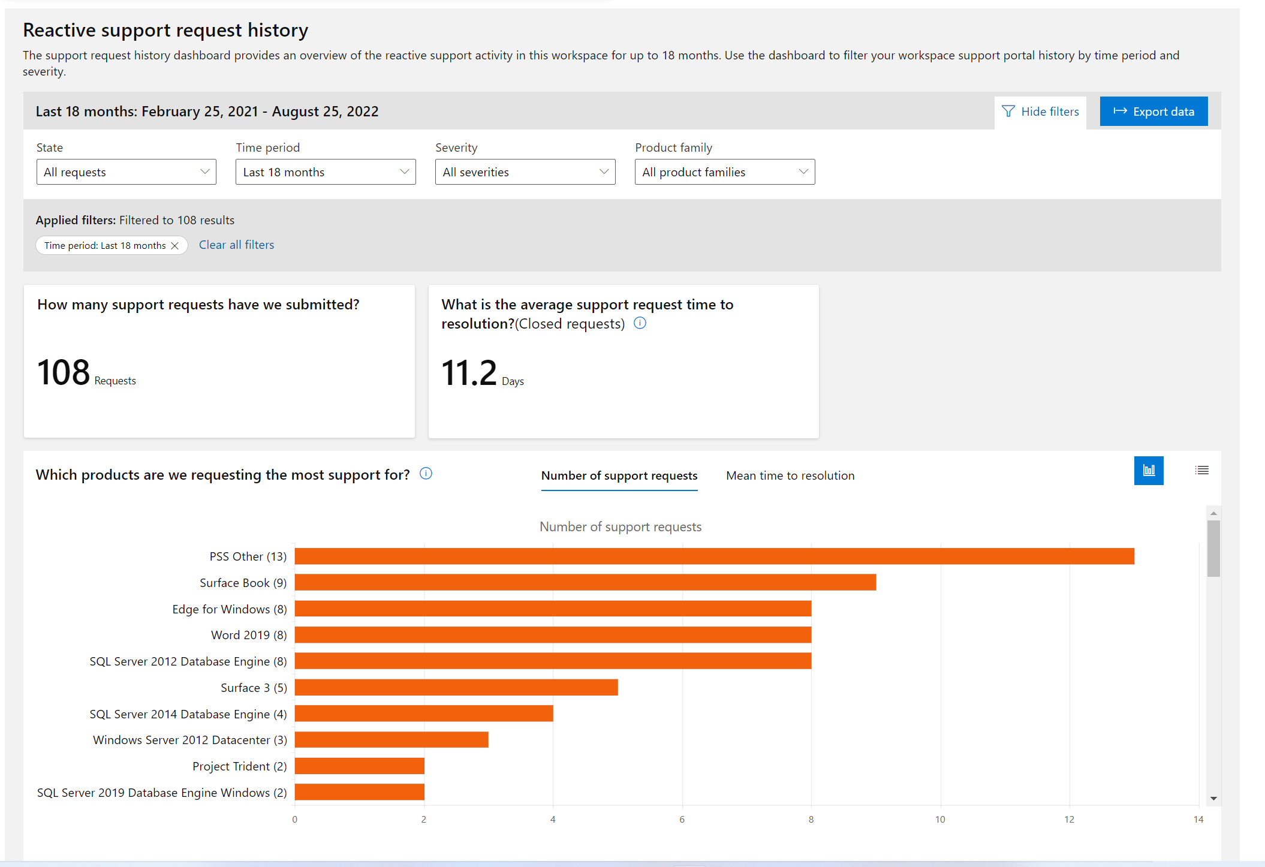Click the Edge for Windows (8) label

230,609
